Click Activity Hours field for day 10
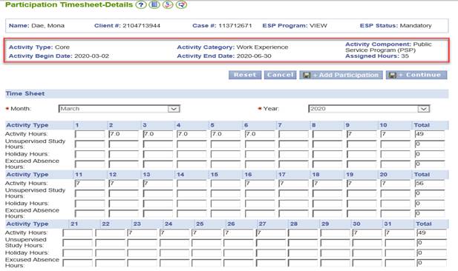This screenshot has width=458, height=271. (x=396, y=134)
